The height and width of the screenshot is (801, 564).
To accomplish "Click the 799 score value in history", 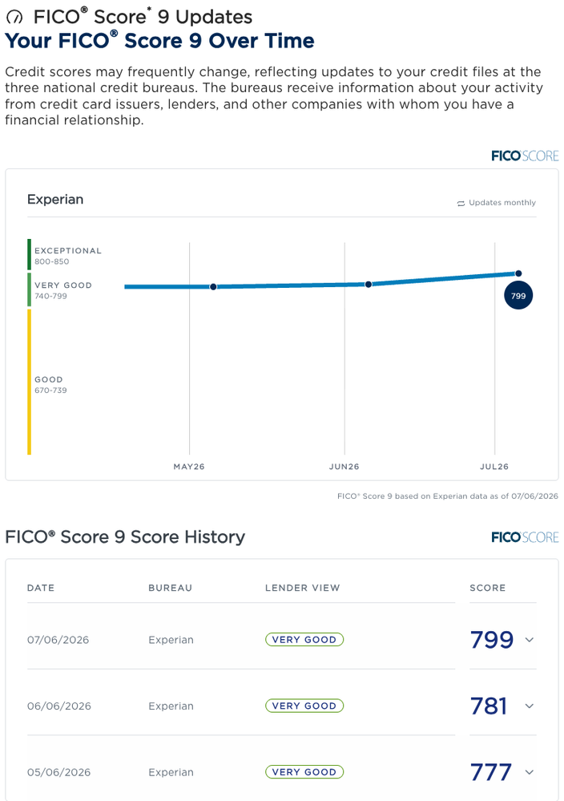I will click(x=492, y=640).
